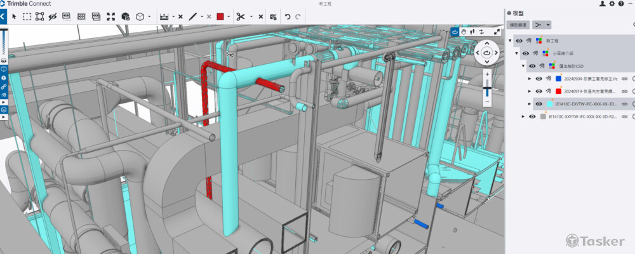Toggle visibility eye for 新工程
Image resolution: width=635 pixels, height=254 pixels.
tap(519, 41)
